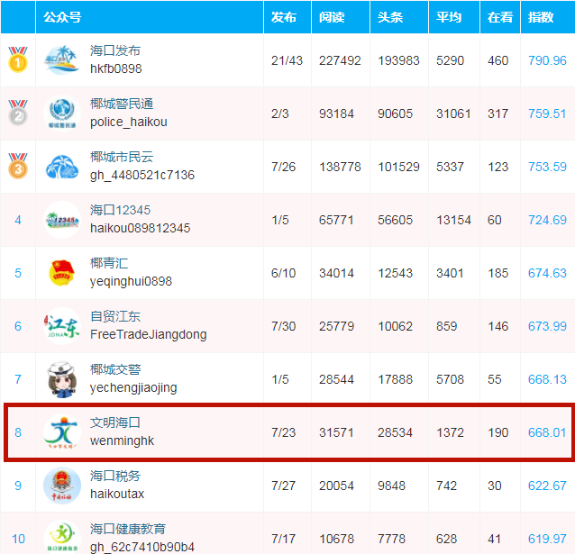575x554 pixels.
Task: Open the 椰青汇 account name link
Action: pyautogui.click(x=109, y=263)
